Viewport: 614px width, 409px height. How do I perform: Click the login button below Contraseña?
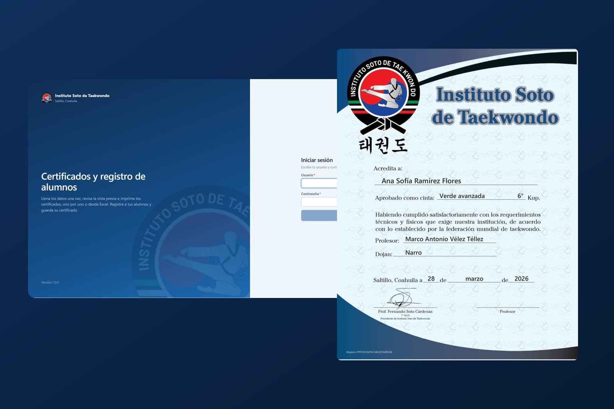pos(319,216)
